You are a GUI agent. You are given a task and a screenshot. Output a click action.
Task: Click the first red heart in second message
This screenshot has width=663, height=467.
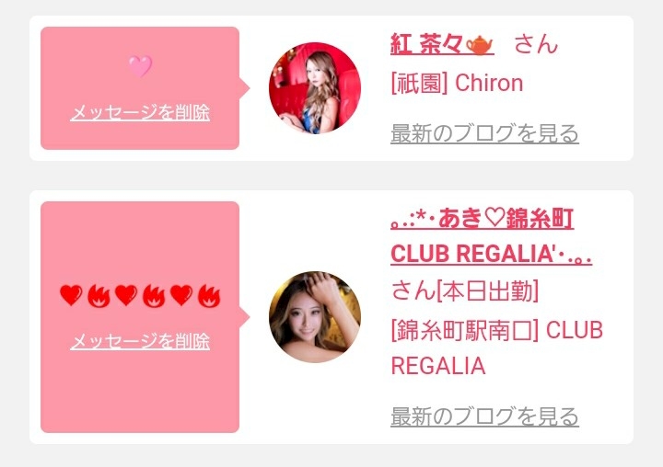coord(71,295)
